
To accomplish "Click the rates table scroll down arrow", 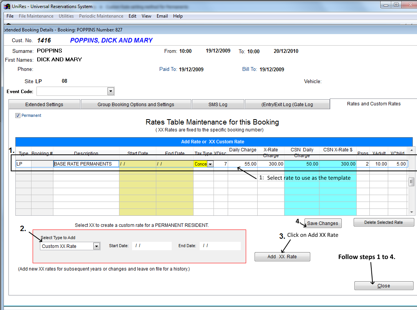I will pyautogui.click(x=411, y=212).
